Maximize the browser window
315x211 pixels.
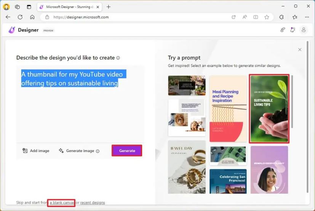(296, 6)
